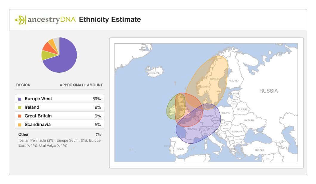Image resolution: width=316 pixels, height=184 pixels.
Task: Click the AncestryDNA leaf logo icon
Action: tap(20, 20)
